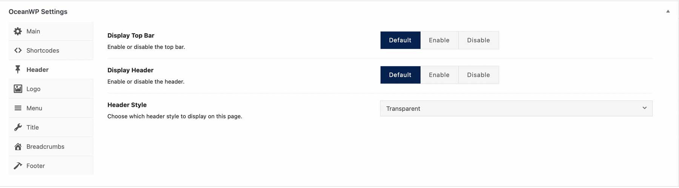Click the Shortcodes code brackets icon
The height and width of the screenshot is (188, 679).
click(x=18, y=50)
